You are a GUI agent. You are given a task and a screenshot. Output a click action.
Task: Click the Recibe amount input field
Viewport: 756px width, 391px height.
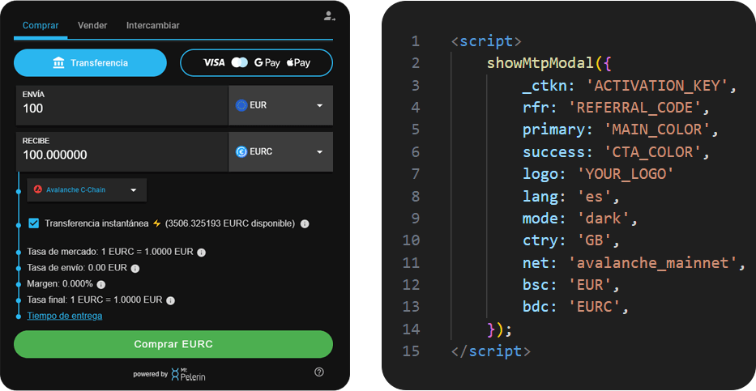pyautogui.click(x=122, y=155)
